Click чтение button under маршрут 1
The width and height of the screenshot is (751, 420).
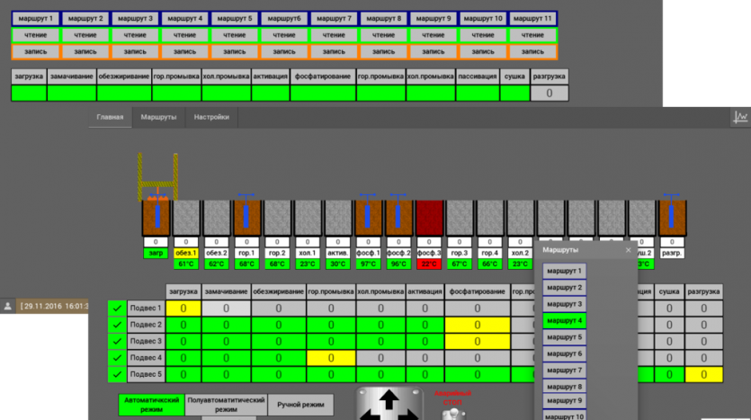[x=36, y=35]
